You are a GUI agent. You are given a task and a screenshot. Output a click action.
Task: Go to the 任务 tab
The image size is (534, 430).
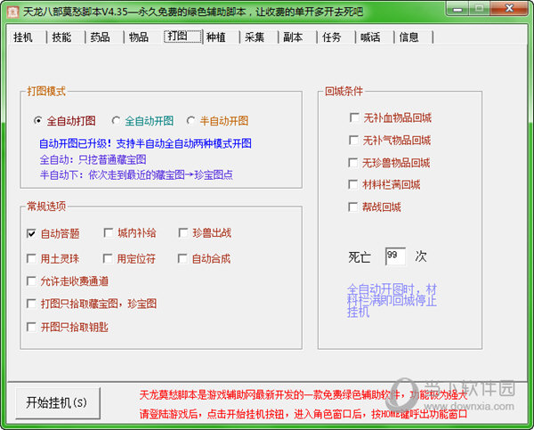point(332,37)
